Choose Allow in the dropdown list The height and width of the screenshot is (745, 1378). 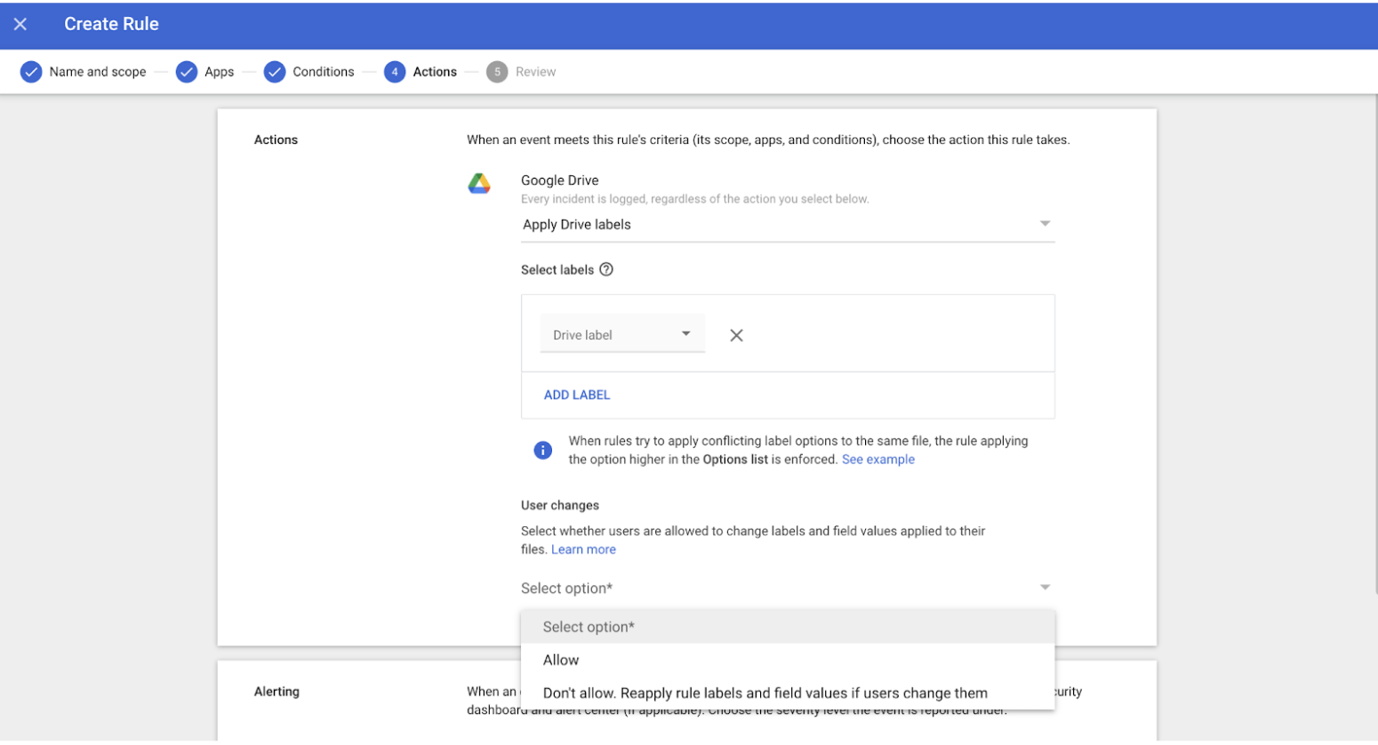(788, 660)
